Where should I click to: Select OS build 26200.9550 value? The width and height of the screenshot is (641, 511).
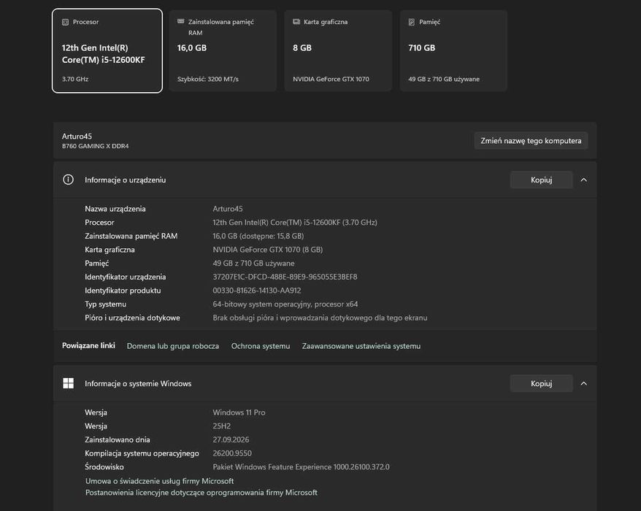point(231,453)
